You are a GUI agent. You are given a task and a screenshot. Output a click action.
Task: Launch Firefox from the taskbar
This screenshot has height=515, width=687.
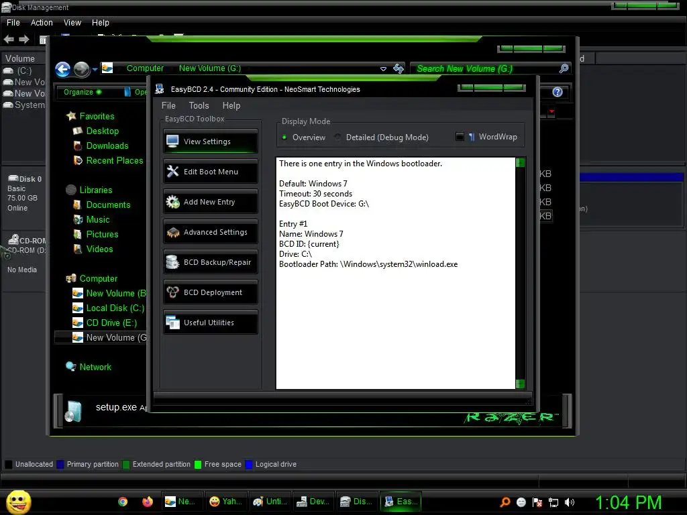click(x=147, y=502)
